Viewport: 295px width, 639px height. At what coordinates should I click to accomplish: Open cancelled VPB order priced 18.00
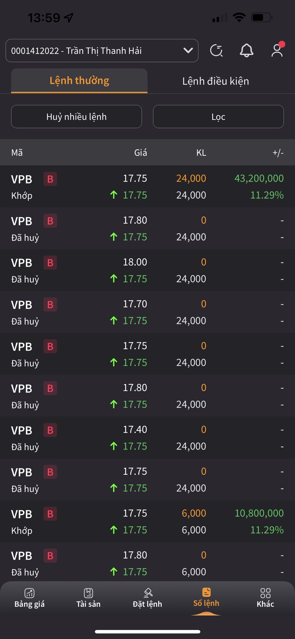[x=147, y=270]
